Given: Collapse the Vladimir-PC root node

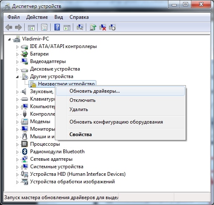Looking at the screenshot, I should (9, 39).
